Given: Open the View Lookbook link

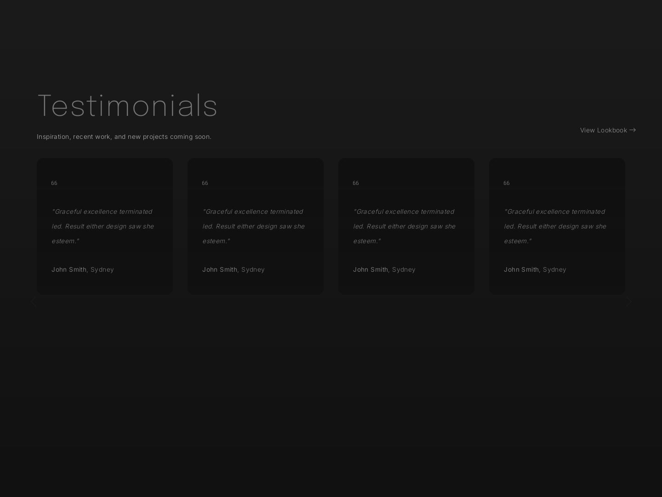Looking at the screenshot, I should (603, 130).
